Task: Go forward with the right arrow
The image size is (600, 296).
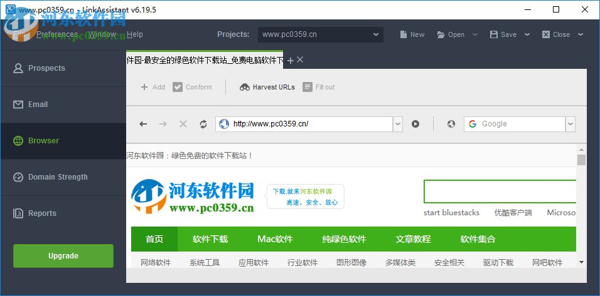Action: (x=163, y=124)
